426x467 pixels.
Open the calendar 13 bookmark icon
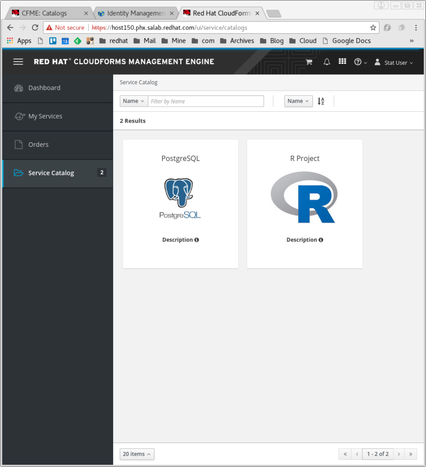(65, 41)
